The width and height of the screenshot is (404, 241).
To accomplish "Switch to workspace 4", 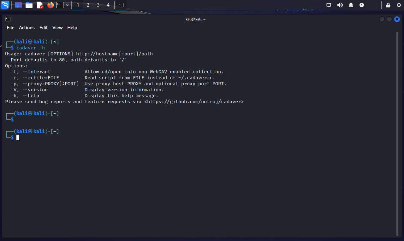I will (x=108, y=5).
